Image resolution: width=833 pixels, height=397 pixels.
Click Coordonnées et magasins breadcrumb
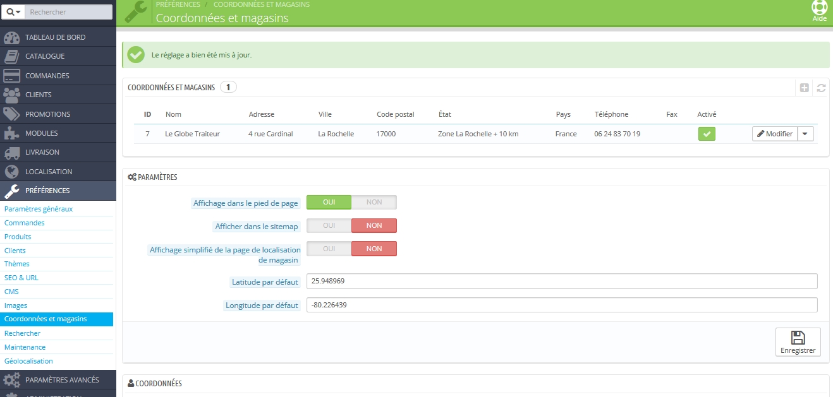tap(262, 4)
